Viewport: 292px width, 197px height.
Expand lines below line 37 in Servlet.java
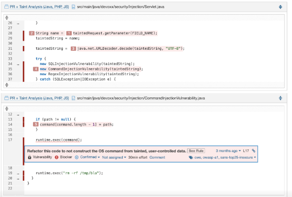pos(6,85)
